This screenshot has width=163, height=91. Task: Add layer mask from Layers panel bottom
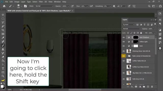pos(136,87)
